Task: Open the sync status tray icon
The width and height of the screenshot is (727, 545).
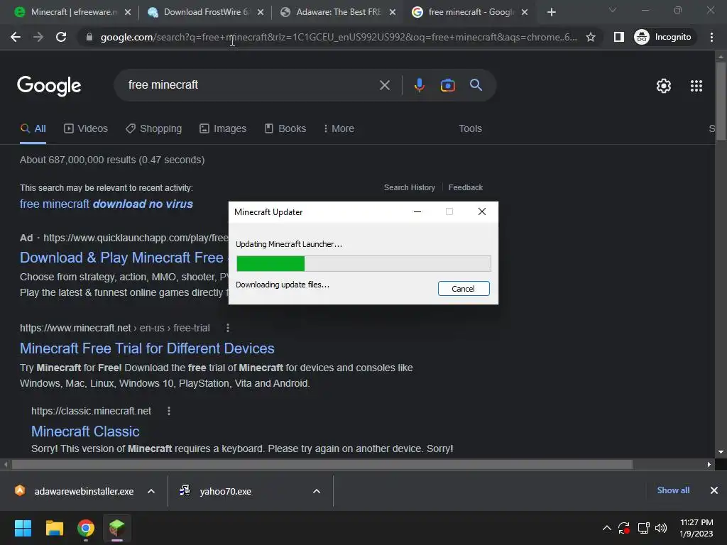Action: [x=624, y=528]
